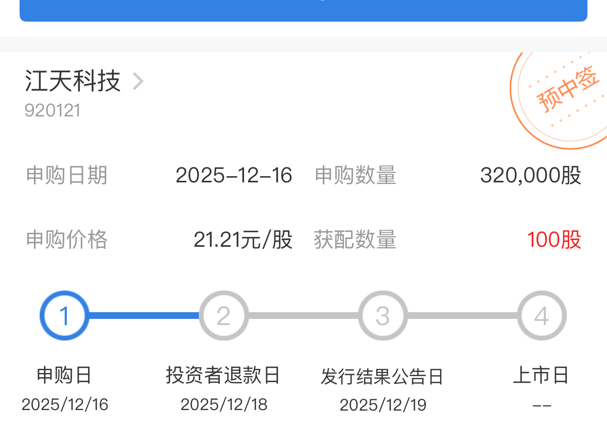Select the 投资者退款日 step label
Screen dimensions: 607x442
pyautogui.click(x=223, y=375)
